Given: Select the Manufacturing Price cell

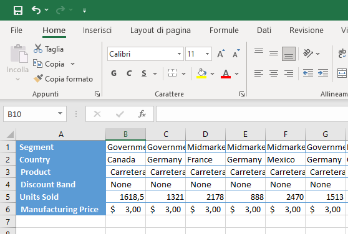Looking at the screenshot, I should point(61,209).
